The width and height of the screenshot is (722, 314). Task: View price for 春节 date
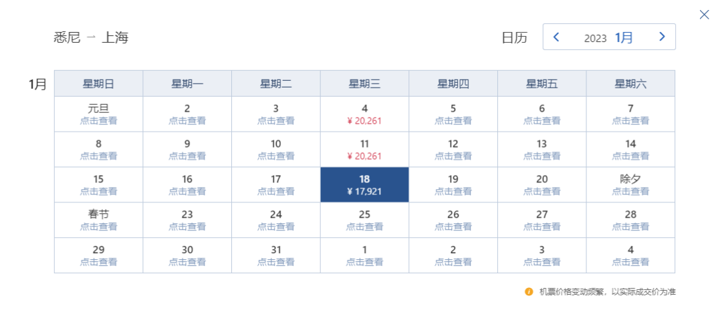coord(98,220)
